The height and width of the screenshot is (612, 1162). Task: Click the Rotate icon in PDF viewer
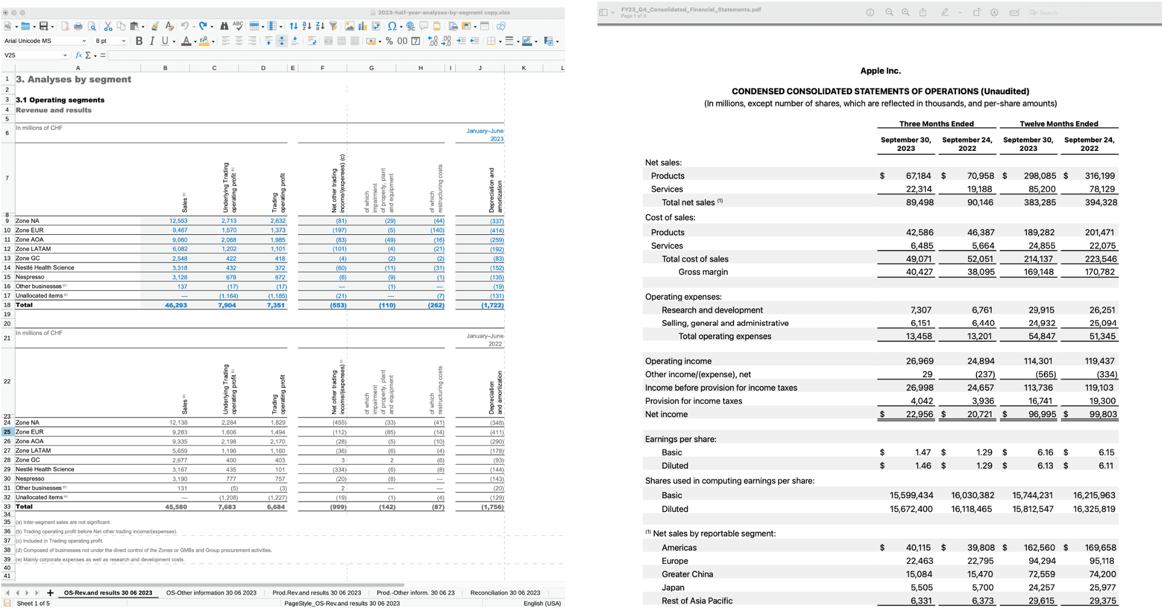coord(976,12)
